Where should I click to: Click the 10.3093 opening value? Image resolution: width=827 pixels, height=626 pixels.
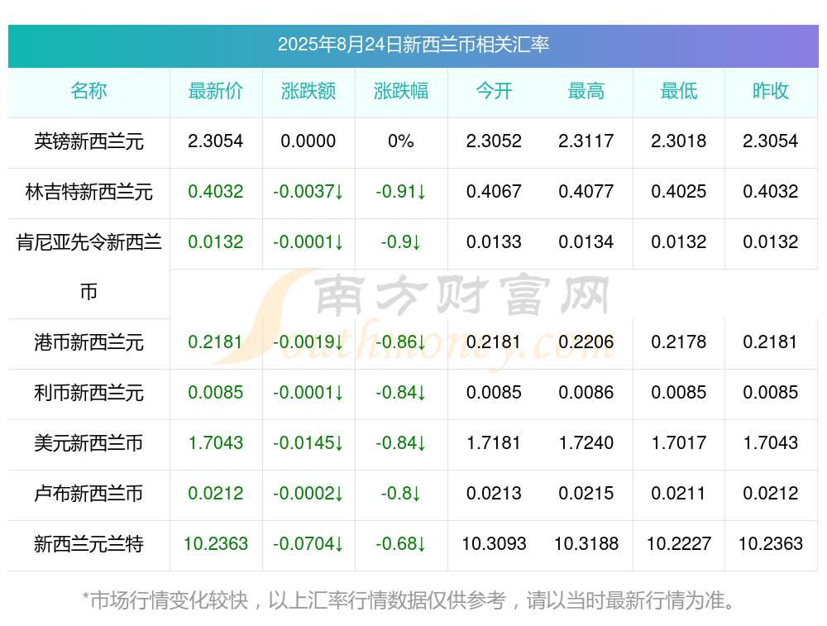tap(494, 543)
